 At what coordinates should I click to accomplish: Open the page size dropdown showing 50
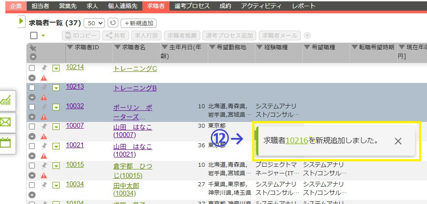[96, 23]
